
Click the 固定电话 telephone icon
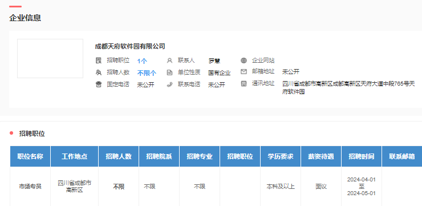tap(99, 84)
